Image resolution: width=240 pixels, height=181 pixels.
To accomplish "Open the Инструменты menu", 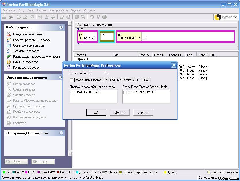I will tap(59, 10).
